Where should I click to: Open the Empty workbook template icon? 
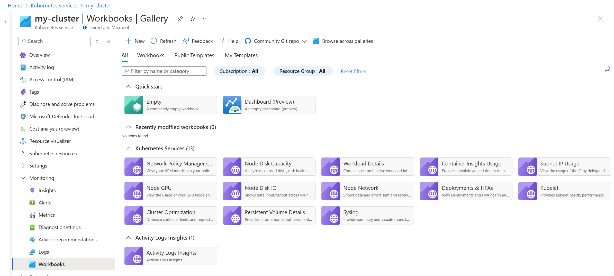[134, 105]
